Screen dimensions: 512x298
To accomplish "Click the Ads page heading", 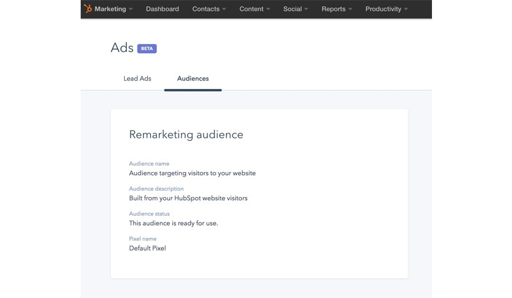I will point(122,48).
